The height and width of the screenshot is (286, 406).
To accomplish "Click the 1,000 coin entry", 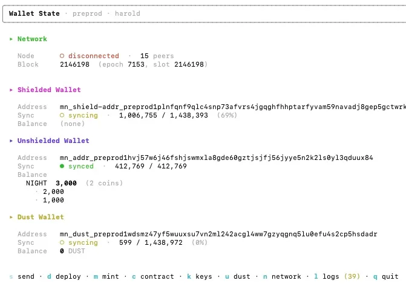I will 53,200.
